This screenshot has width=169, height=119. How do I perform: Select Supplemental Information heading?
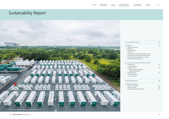coord(131,84)
